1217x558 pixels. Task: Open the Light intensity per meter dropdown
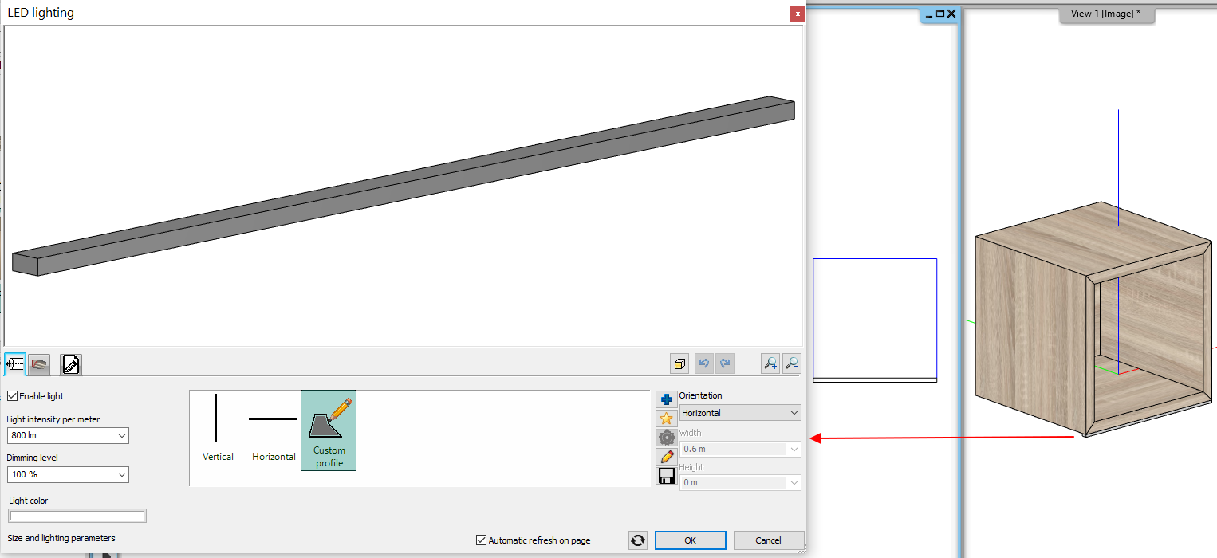(68, 436)
